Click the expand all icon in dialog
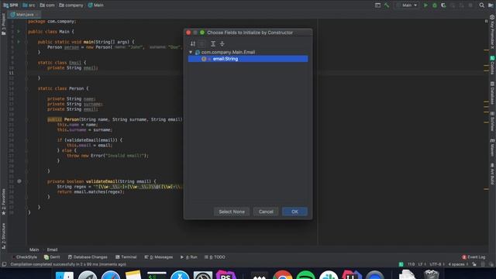Image resolution: width=496 pixels, height=279 pixels. (x=213, y=43)
